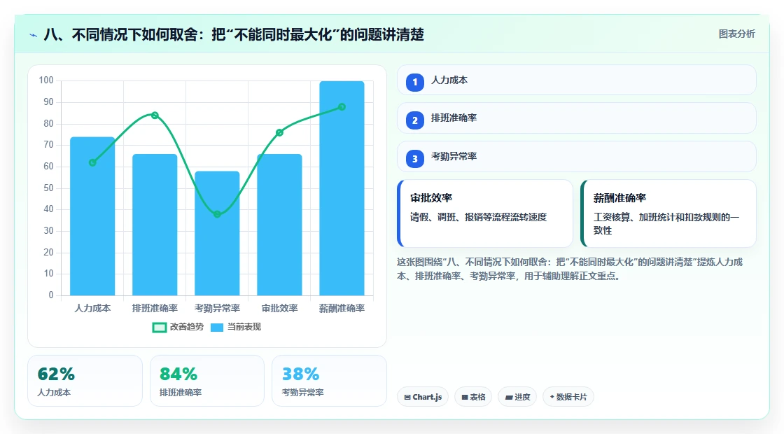Click the 审批效率 bar in chart
This screenshot has height=434, width=784.
(279, 225)
